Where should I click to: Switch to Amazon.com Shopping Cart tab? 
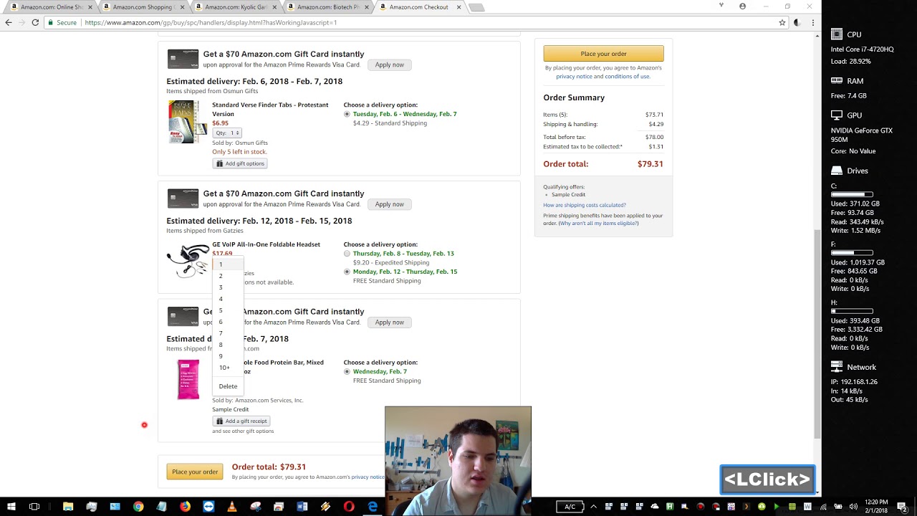[x=143, y=7]
